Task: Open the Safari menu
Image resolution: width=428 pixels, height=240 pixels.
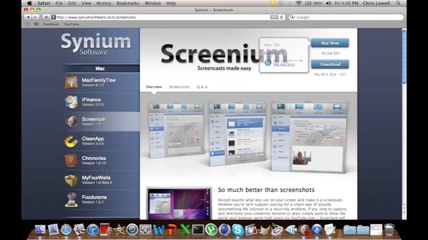Action: pos(43,3)
